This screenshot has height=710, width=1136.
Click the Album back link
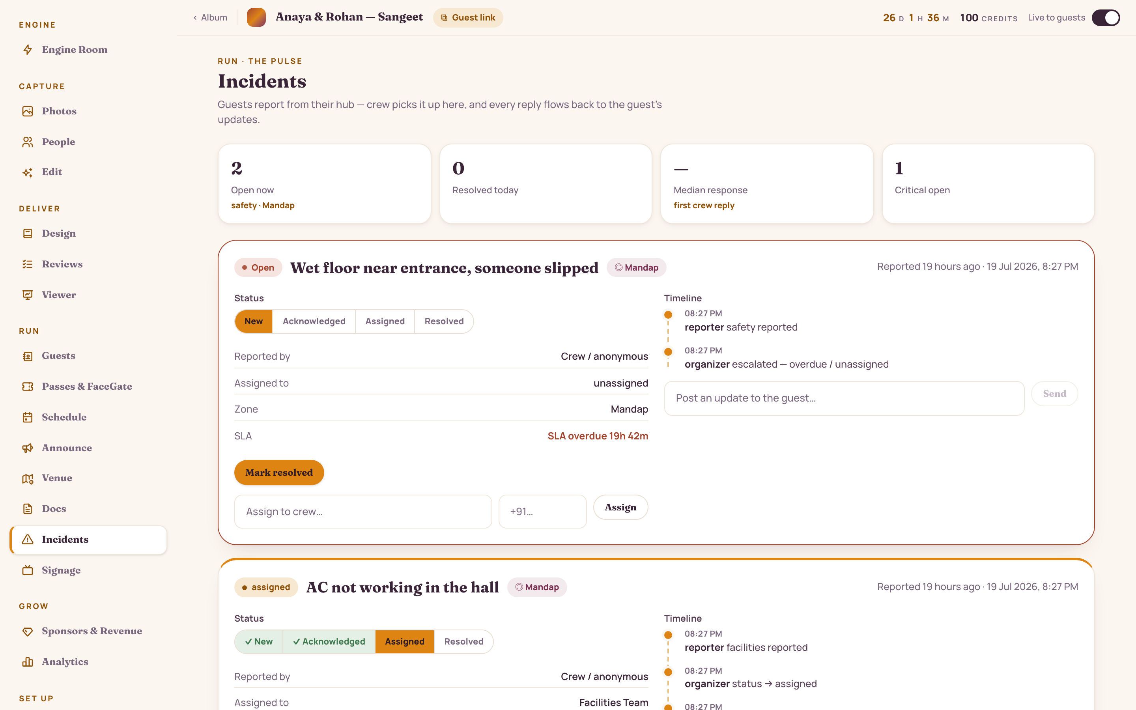coord(210,18)
